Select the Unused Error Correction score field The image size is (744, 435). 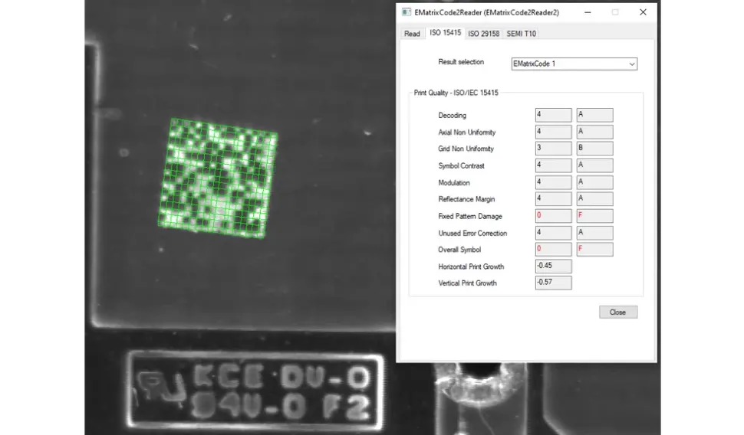(553, 233)
